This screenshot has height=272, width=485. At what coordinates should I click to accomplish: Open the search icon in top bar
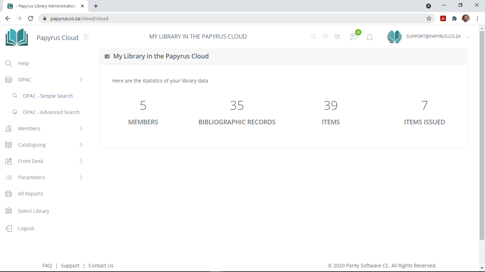point(314,36)
